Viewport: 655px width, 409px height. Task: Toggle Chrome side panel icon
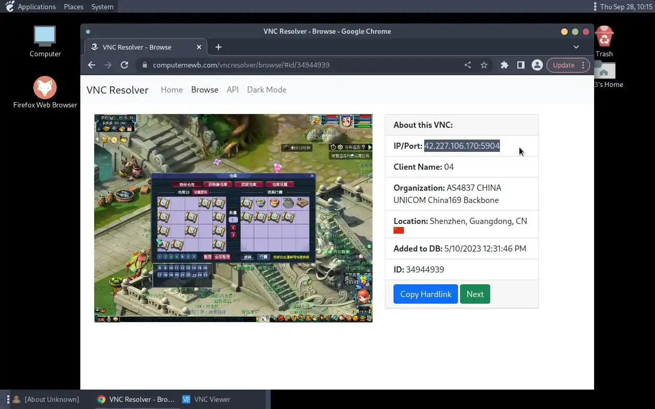pos(521,65)
